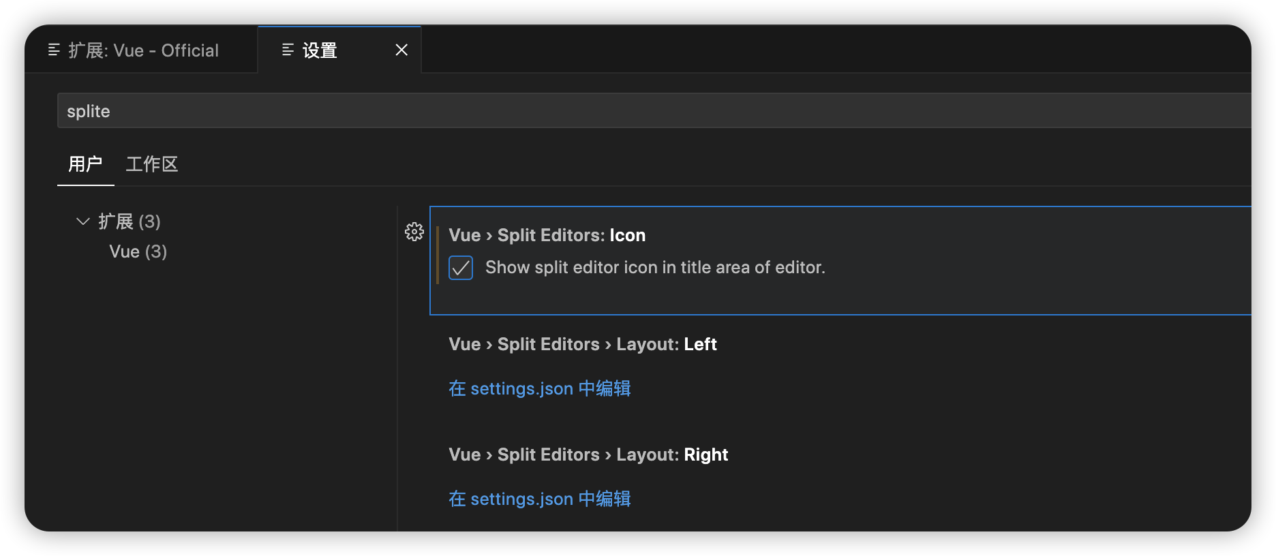1276x556 pixels.
Task: Select Vue (3) in the settings tree
Action: (x=138, y=251)
